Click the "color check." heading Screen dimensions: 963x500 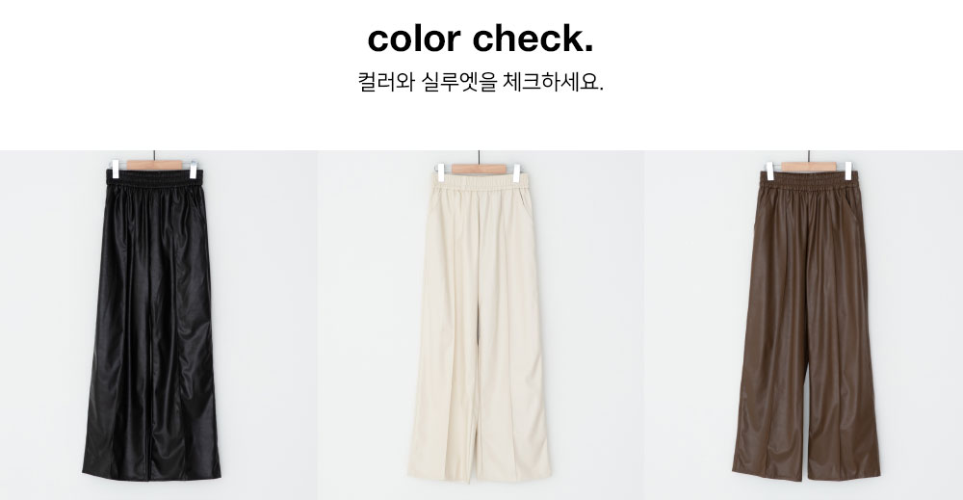pos(481,39)
